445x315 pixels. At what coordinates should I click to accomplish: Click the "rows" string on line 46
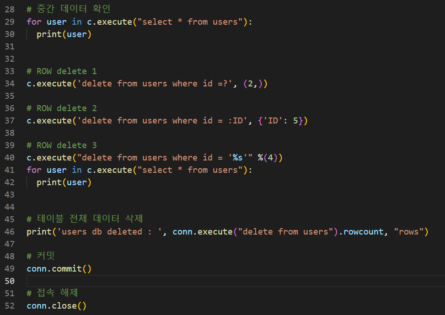pyautogui.click(x=409, y=232)
